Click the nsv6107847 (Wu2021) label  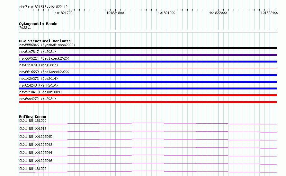click(x=38, y=52)
